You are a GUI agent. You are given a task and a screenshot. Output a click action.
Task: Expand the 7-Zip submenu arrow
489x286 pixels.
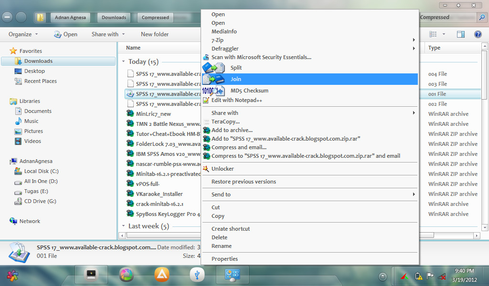pos(414,40)
